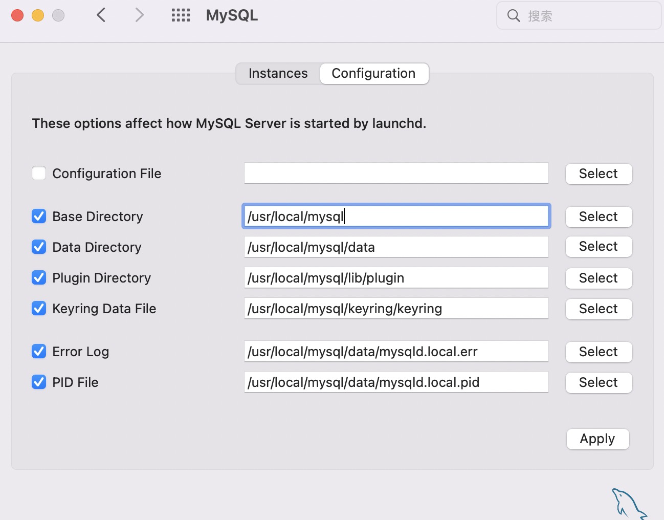664x520 pixels.
Task: Edit the keyring/keyring path field
Action: click(x=396, y=308)
